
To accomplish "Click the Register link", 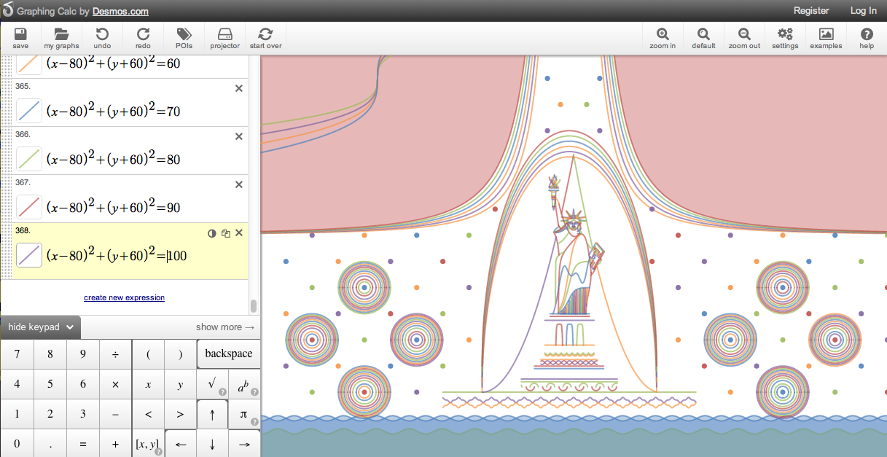I will (x=811, y=11).
